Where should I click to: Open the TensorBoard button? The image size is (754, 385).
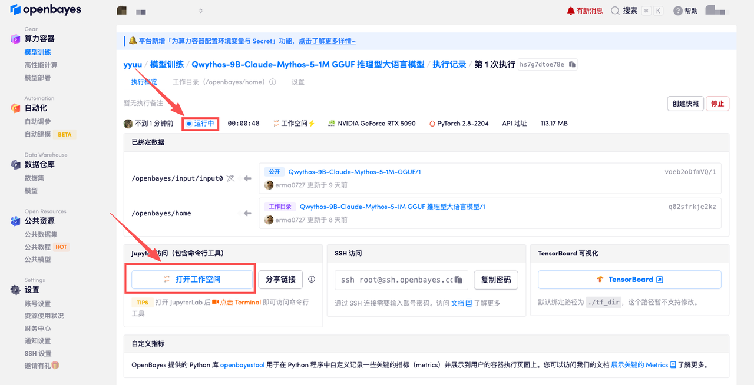click(630, 280)
